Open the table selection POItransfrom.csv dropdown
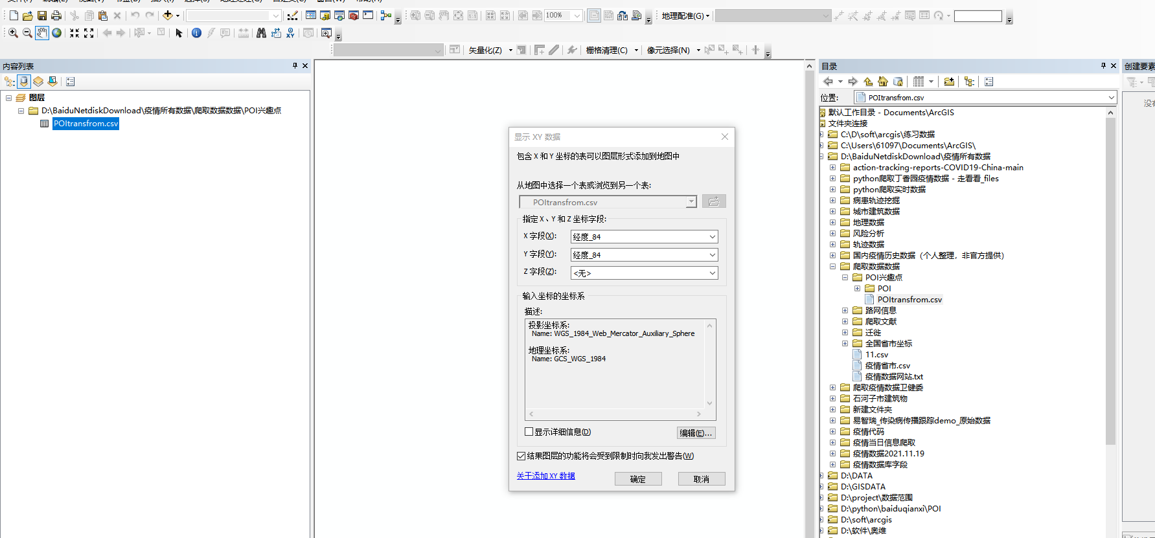Screen dimensions: 1155x538 691,202
